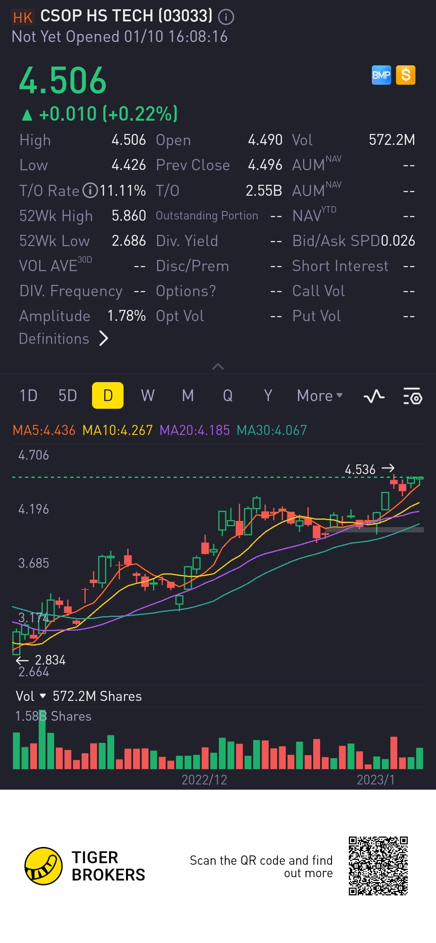Tap the MA5:4.436 indicator label
This screenshot has height=943, width=436.
44,430
